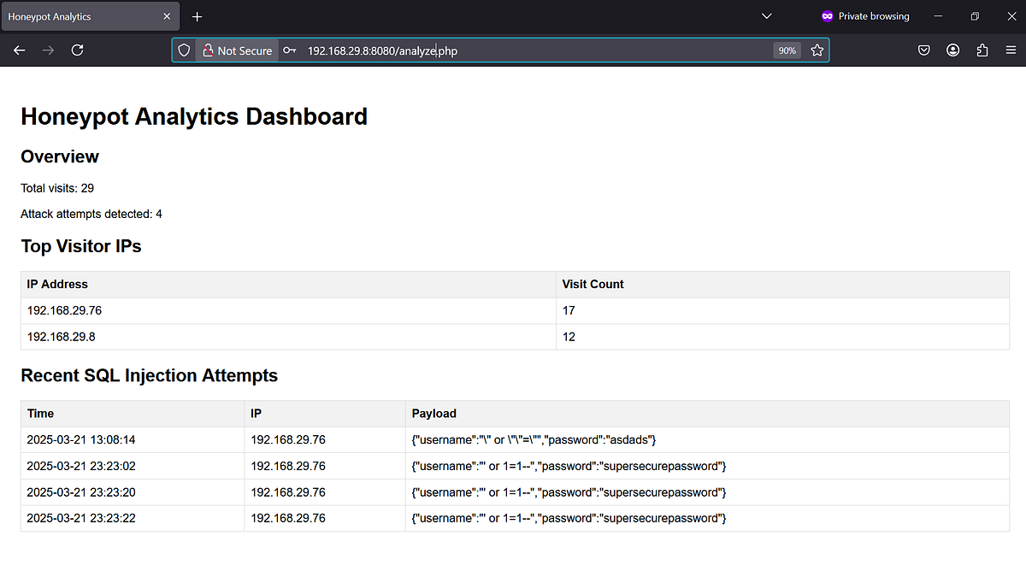The image size is (1026, 577).
Task: Open the Firefox account menu icon
Action: (953, 50)
